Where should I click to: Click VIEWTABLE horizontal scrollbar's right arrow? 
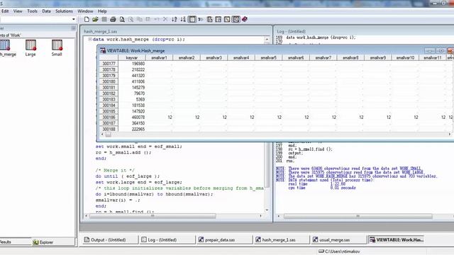[x=449, y=134]
